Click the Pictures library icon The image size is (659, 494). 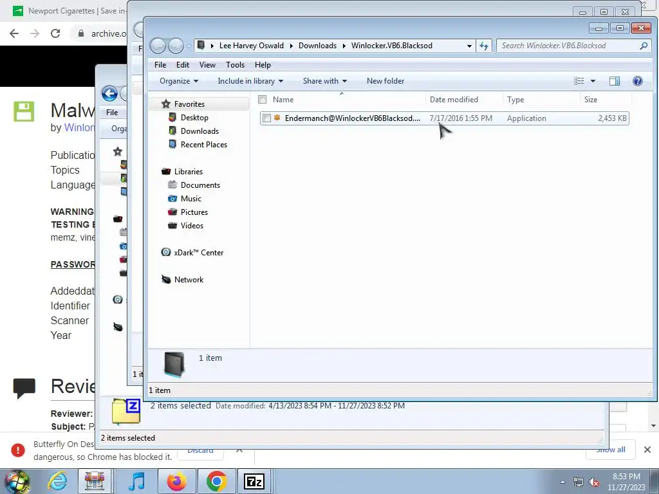point(172,212)
